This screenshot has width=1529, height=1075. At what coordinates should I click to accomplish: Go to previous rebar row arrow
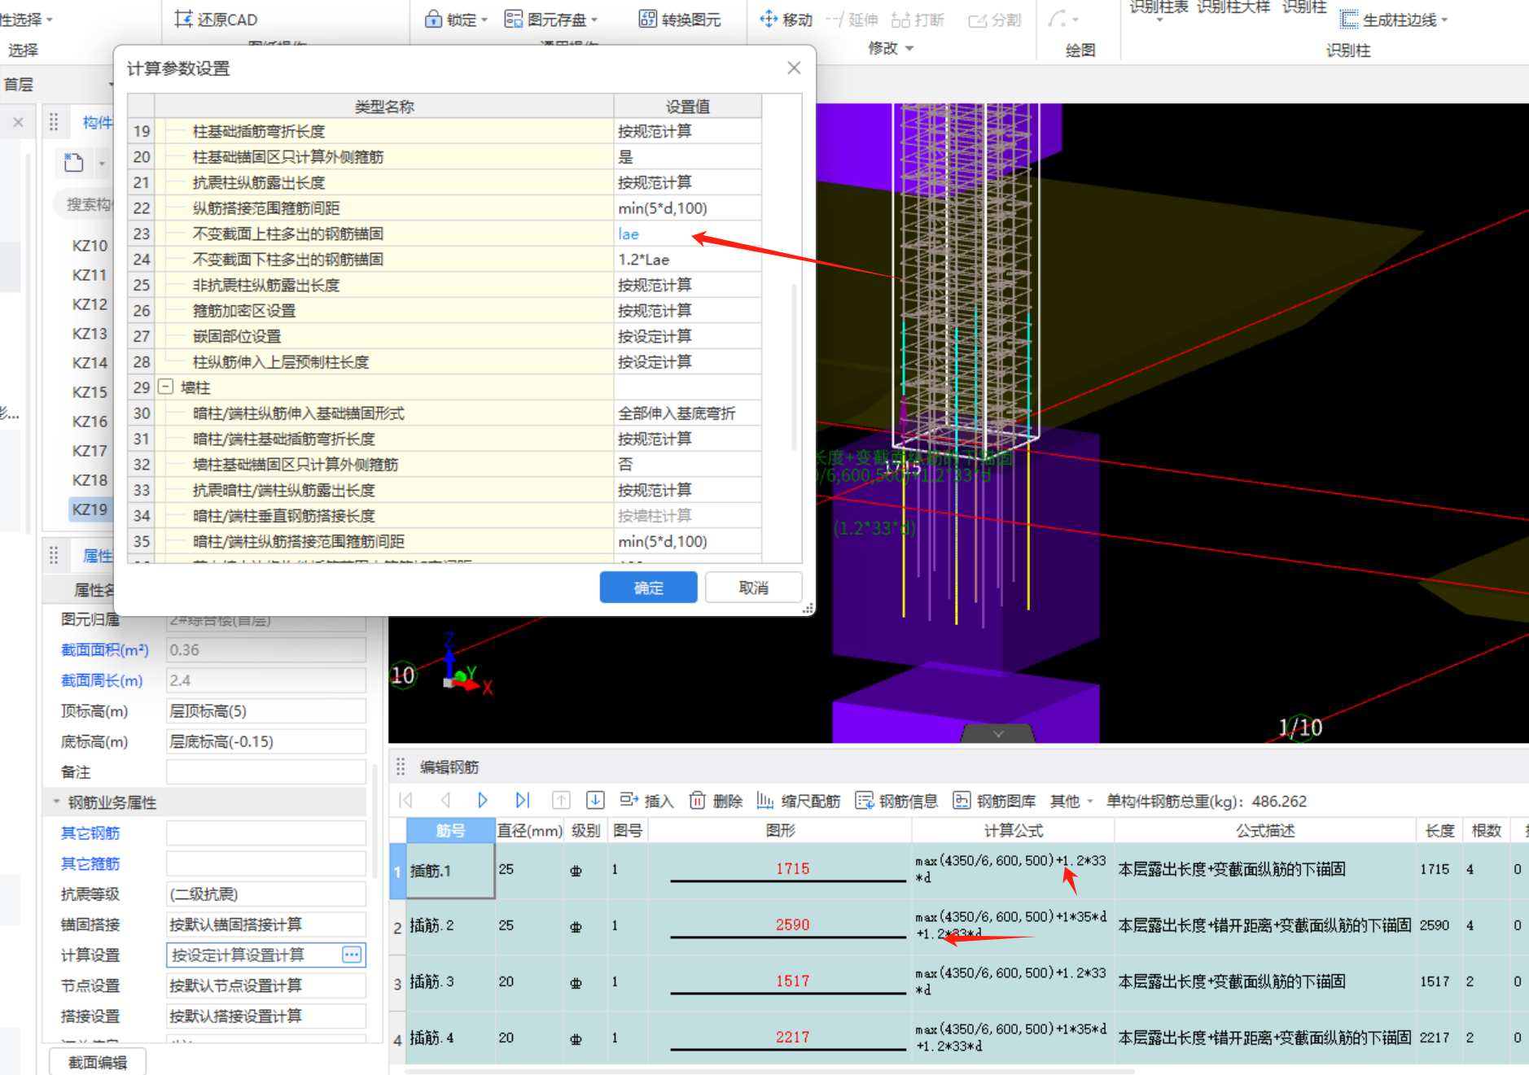coord(445,801)
